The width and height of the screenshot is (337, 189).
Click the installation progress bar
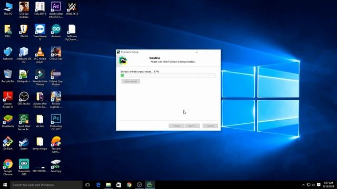(x=168, y=76)
